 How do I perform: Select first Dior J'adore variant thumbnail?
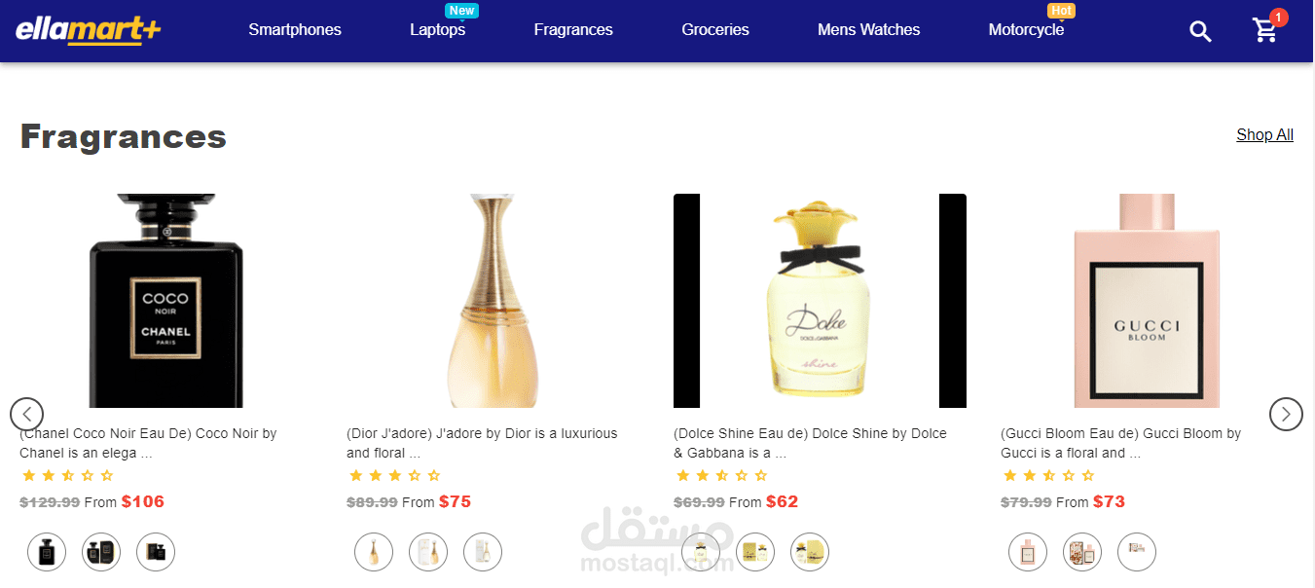click(374, 551)
